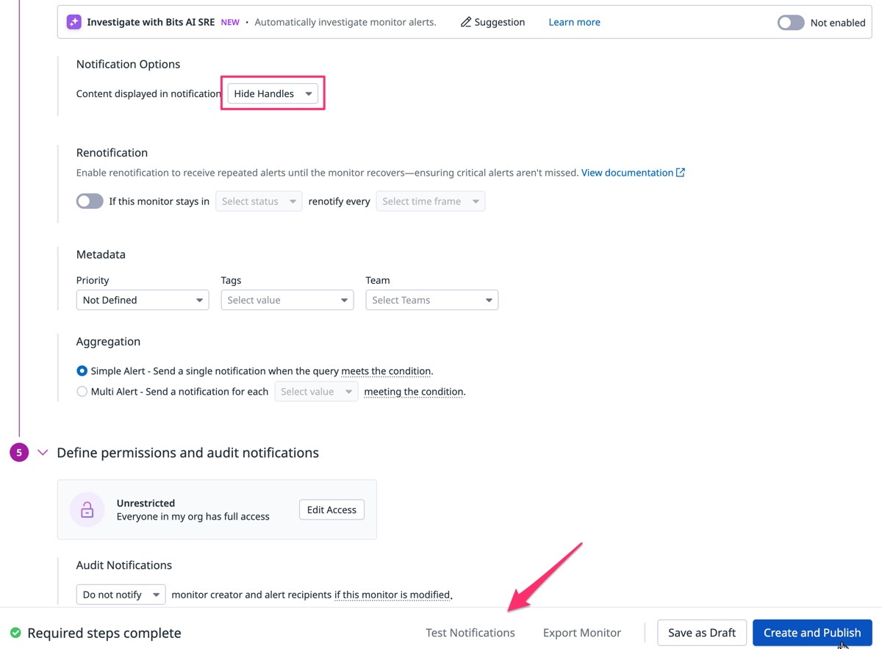Open the Select status dropdown for renotification
This screenshot has width=882, height=649.
point(258,201)
